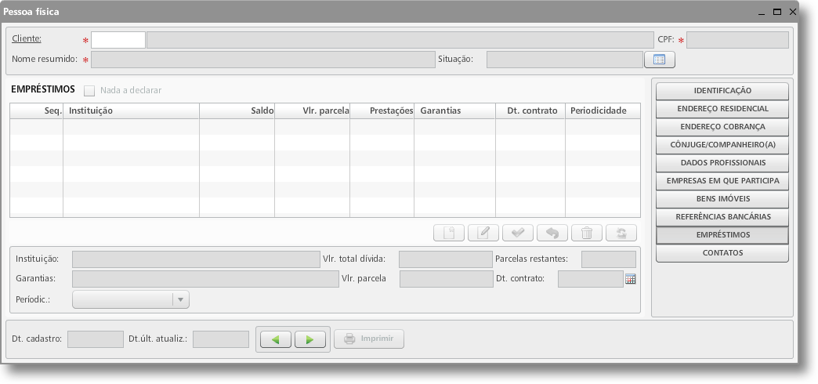Sort by the Prestações column header
The width and height of the screenshot is (818, 384).
tap(382, 110)
